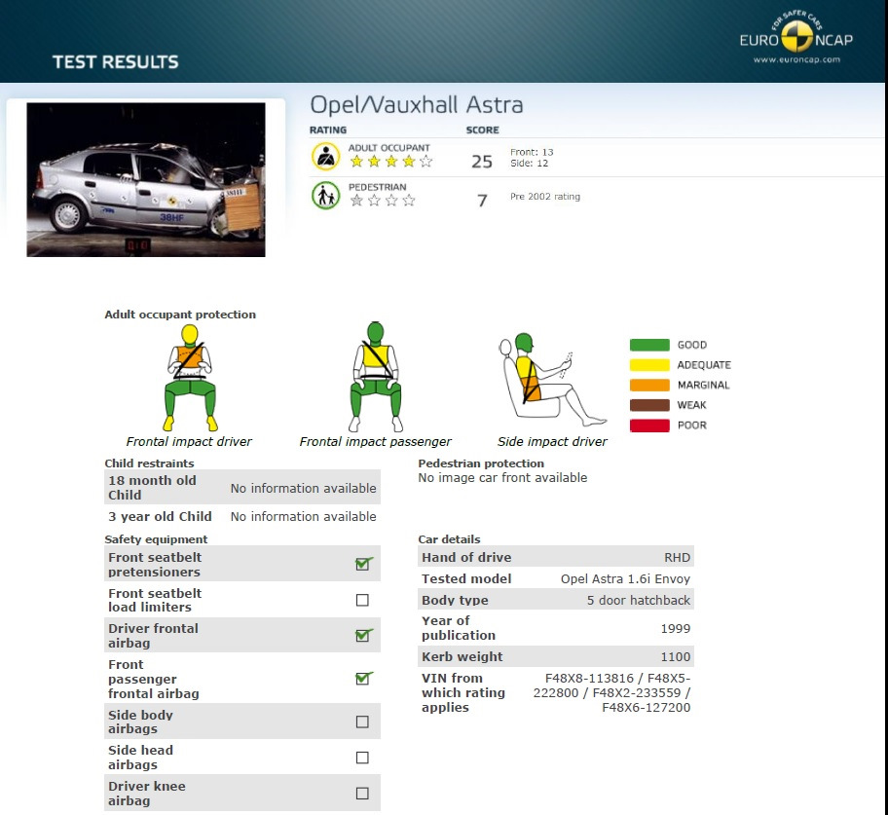Click the 'RATING' column header
888x815 pixels.
pos(328,130)
